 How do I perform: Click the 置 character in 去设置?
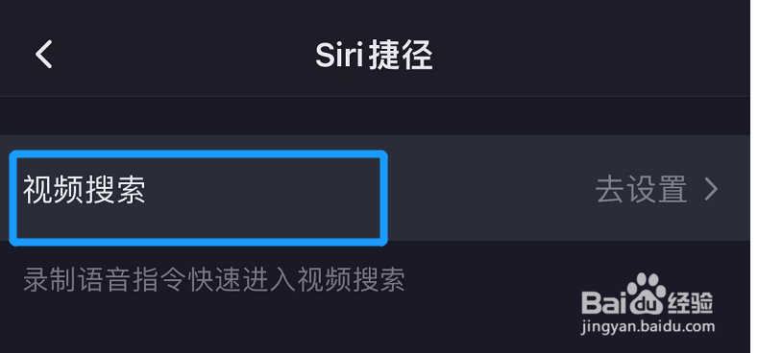tap(672, 189)
